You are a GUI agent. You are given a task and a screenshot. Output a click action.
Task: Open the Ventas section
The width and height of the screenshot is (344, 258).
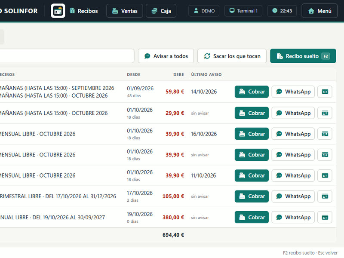click(125, 11)
